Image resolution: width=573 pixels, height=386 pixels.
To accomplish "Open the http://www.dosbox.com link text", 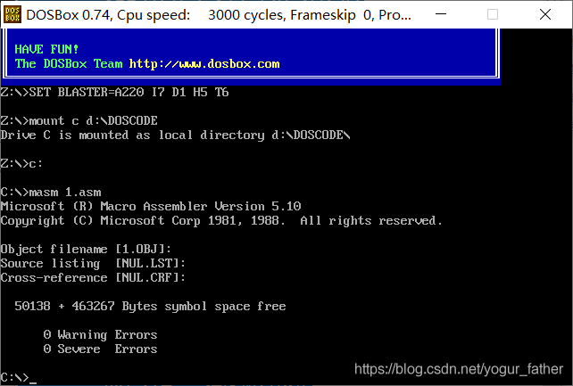I will (204, 64).
